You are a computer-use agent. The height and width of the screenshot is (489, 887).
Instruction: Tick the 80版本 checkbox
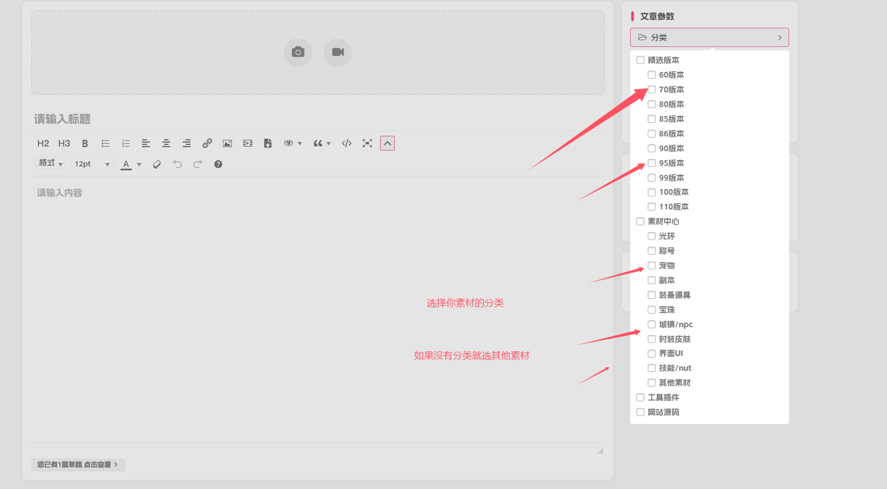(652, 104)
